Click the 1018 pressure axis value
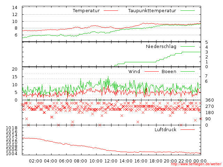Image resolution: width=223 pixels, height=167 pixels. click(11, 128)
